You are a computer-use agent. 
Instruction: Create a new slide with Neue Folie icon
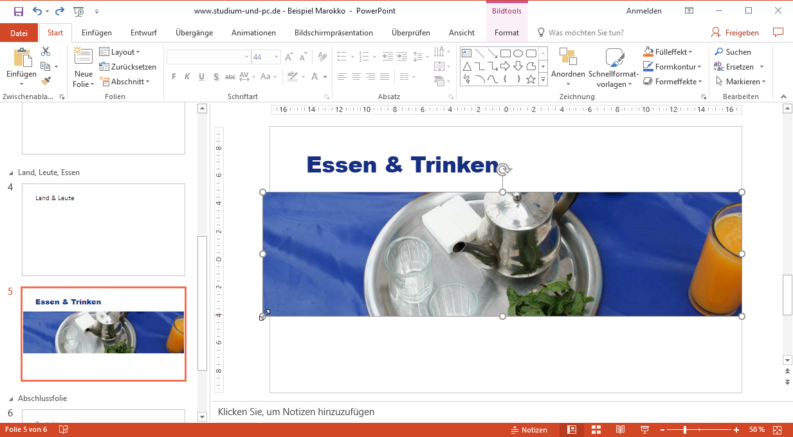(x=84, y=57)
